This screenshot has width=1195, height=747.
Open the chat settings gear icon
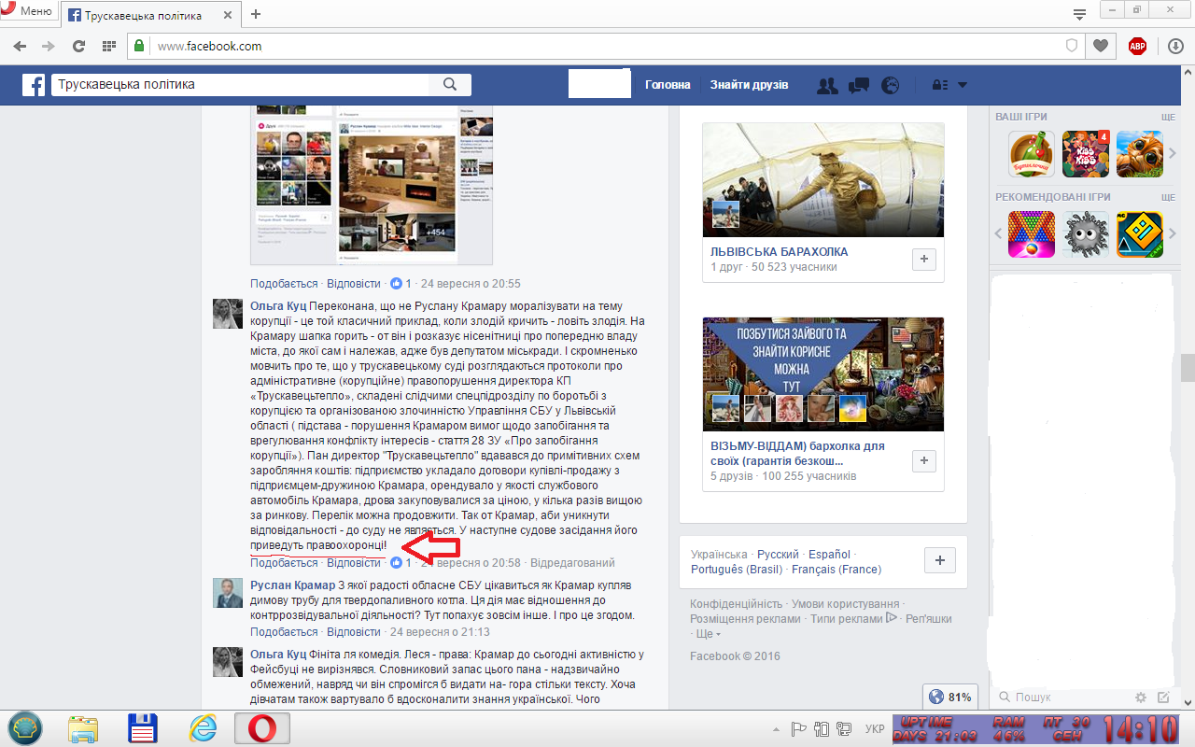tap(1140, 698)
